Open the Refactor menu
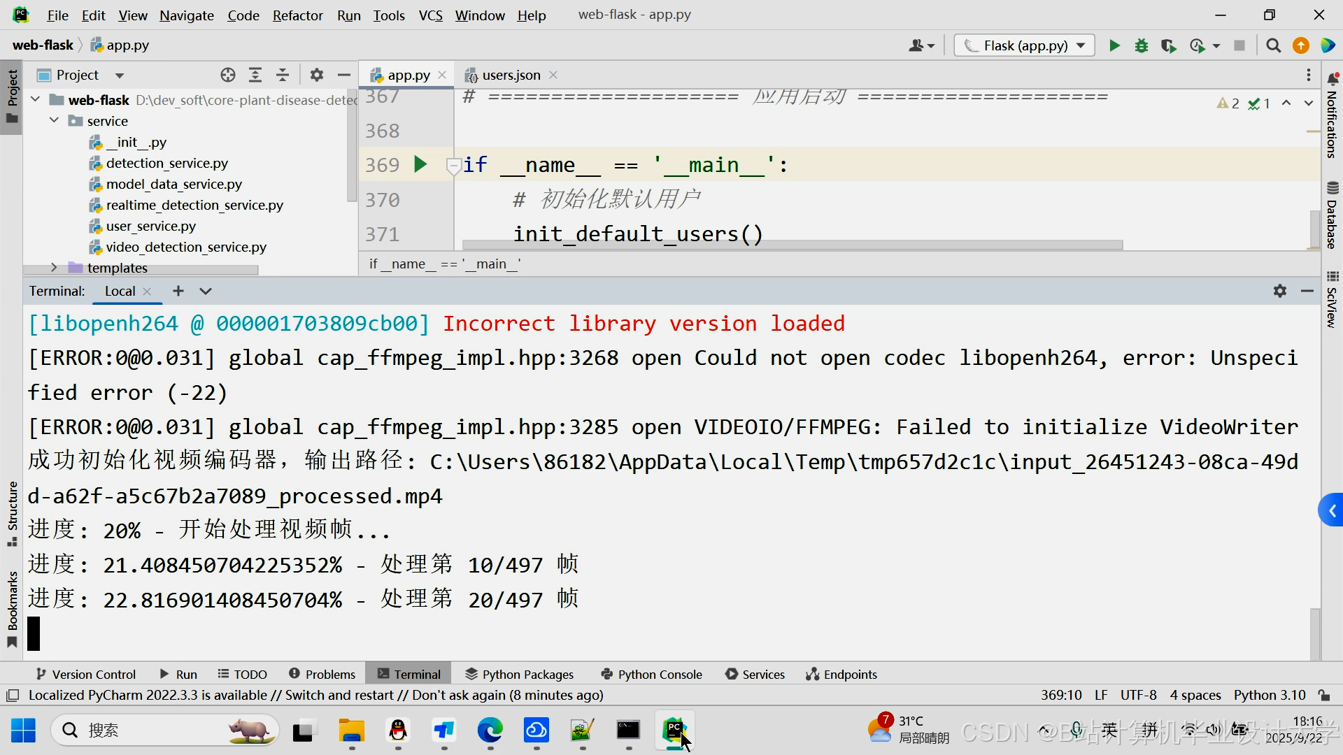This screenshot has height=755, width=1343. tap(297, 15)
